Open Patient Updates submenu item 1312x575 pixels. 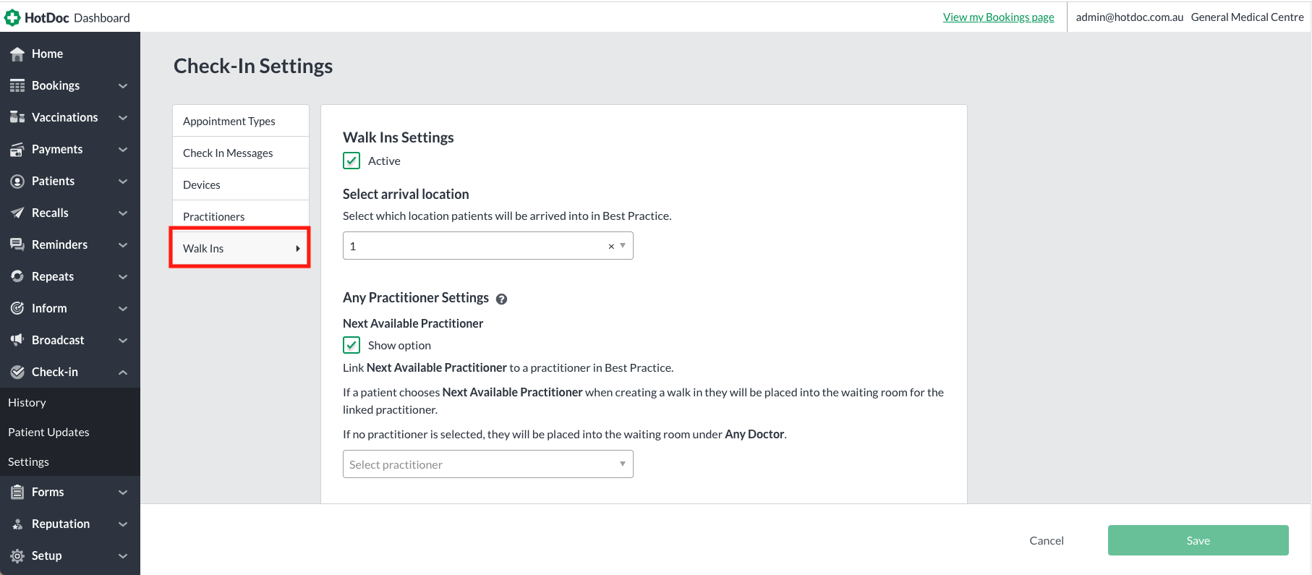click(70, 432)
